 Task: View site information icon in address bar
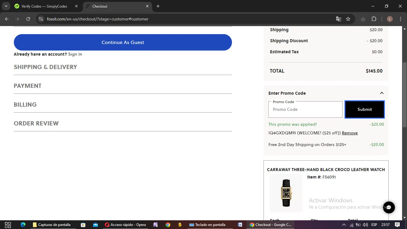point(41,19)
